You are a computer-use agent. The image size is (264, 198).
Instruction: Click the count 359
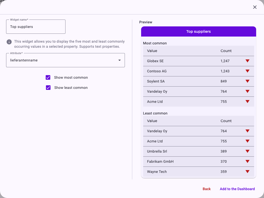point(224,172)
